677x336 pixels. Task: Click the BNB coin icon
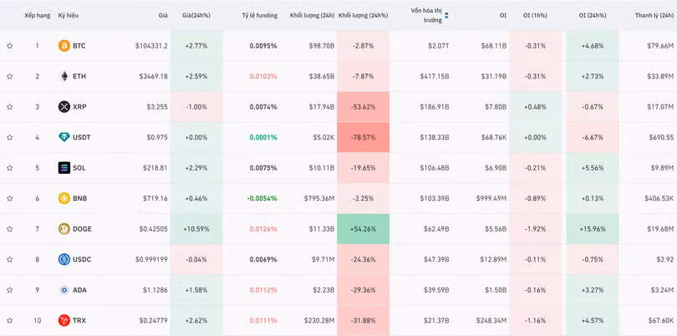click(64, 198)
